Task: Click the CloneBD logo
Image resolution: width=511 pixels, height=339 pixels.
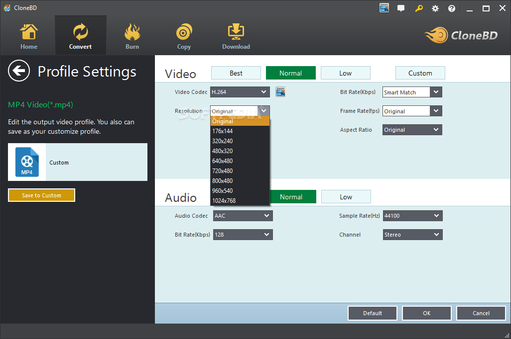Action: pos(461,35)
